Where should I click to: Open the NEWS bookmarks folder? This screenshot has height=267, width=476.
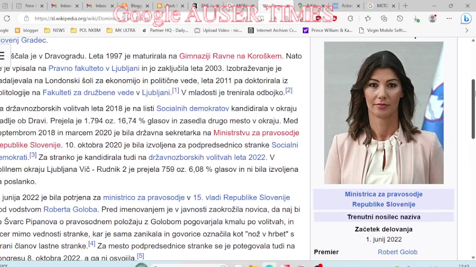coord(54,30)
